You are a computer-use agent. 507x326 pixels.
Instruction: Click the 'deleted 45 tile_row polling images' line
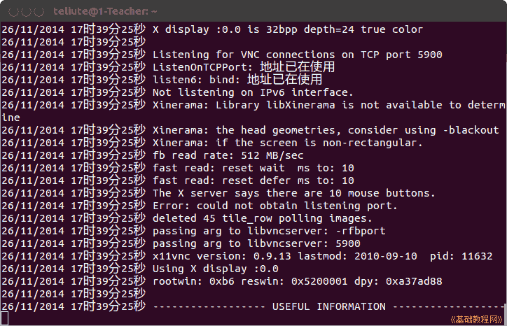tap(187, 218)
